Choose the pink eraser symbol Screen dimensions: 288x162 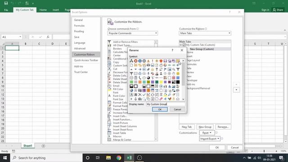(x=161, y=99)
